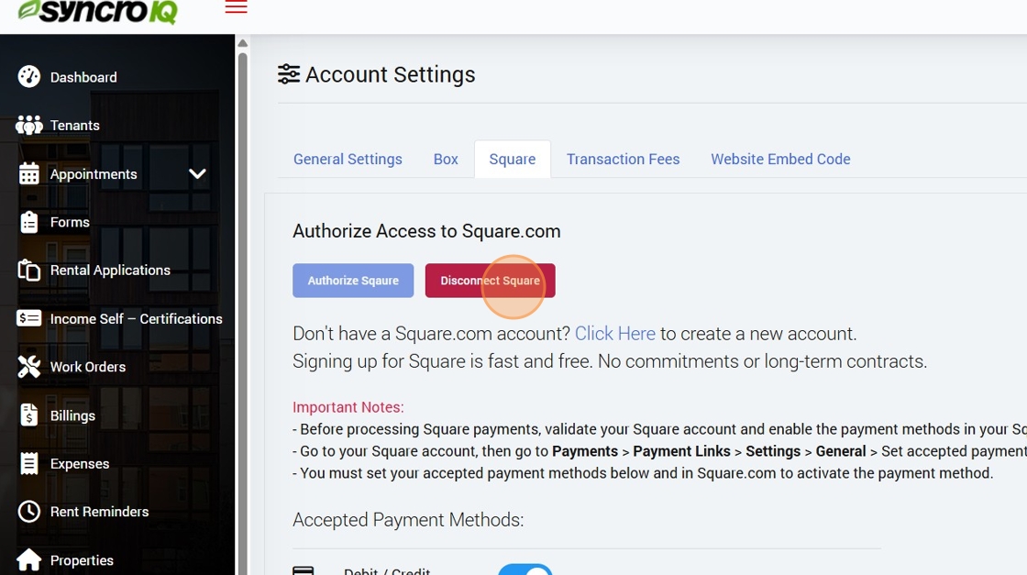The height and width of the screenshot is (575, 1027).
Task: Open Properties in the sidebar
Action: (82, 560)
